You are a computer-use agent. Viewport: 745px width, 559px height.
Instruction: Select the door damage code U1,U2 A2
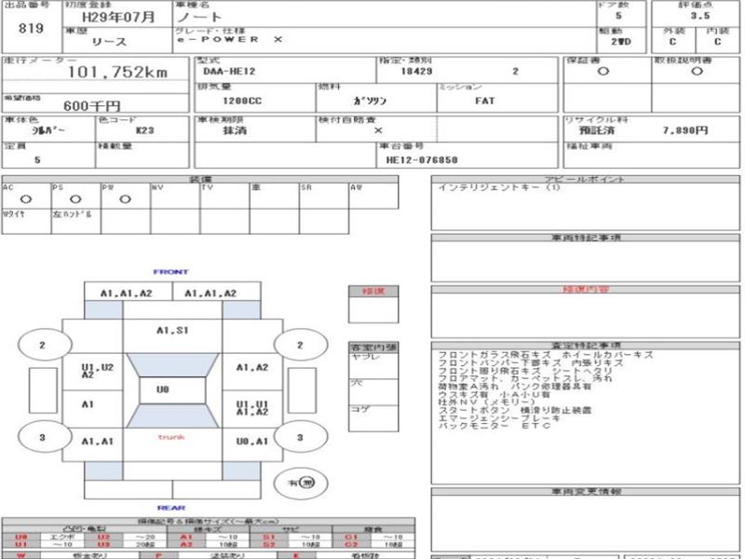click(x=97, y=371)
